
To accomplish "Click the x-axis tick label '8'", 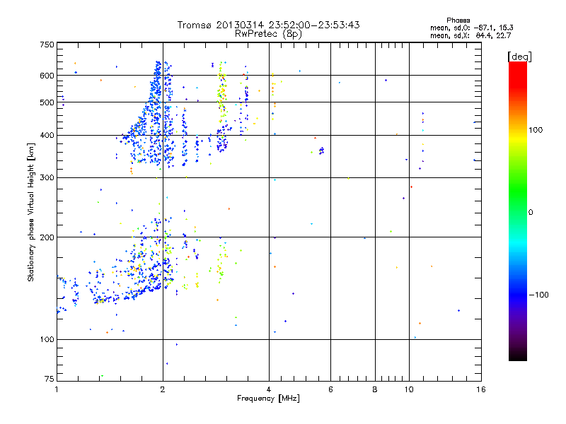I will [x=375, y=389].
